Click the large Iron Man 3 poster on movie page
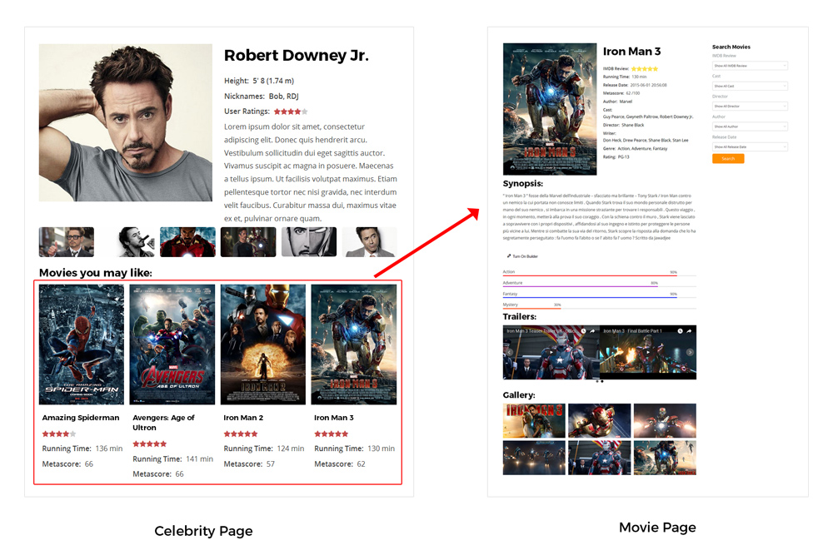The width and height of the screenshot is (833, 555). point(550,109)
